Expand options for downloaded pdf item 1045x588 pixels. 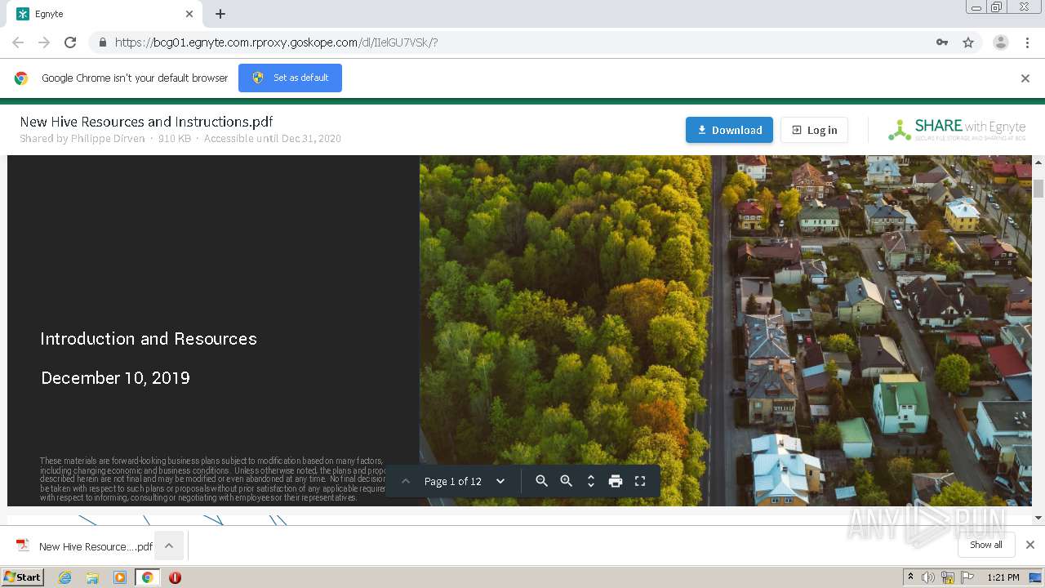click(x=169, y=546)
